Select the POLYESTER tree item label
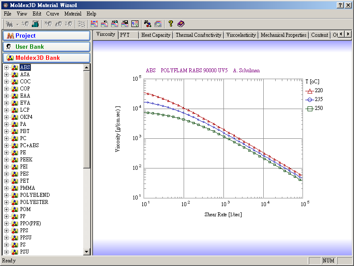The width and height of the screenshot is (354, 266). tap(34, 202)
